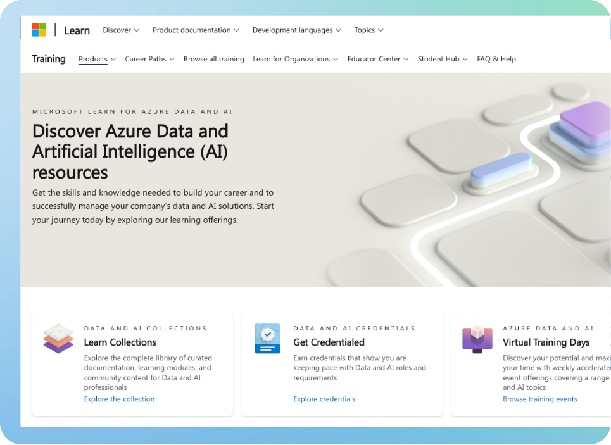Click the Training section title

tap(49, 59)
